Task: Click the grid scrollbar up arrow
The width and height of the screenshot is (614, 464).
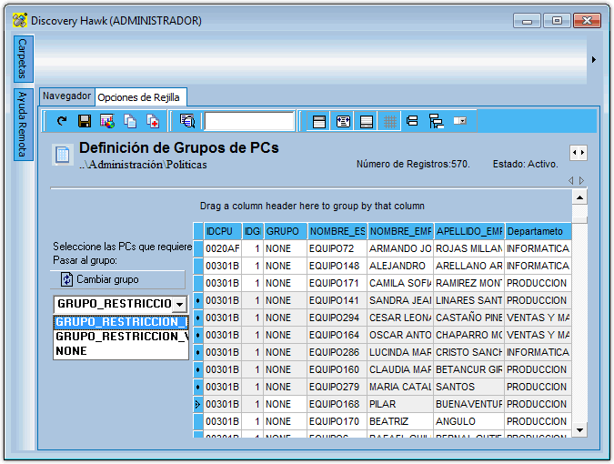Action: point(579,197)
